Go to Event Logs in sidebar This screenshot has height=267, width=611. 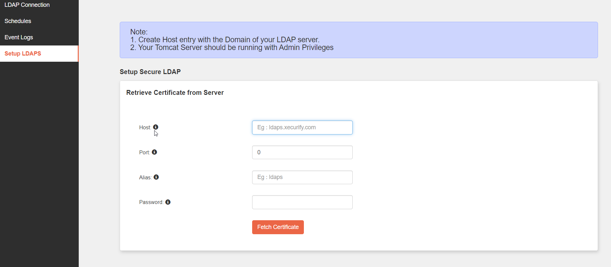click(39, 37)
